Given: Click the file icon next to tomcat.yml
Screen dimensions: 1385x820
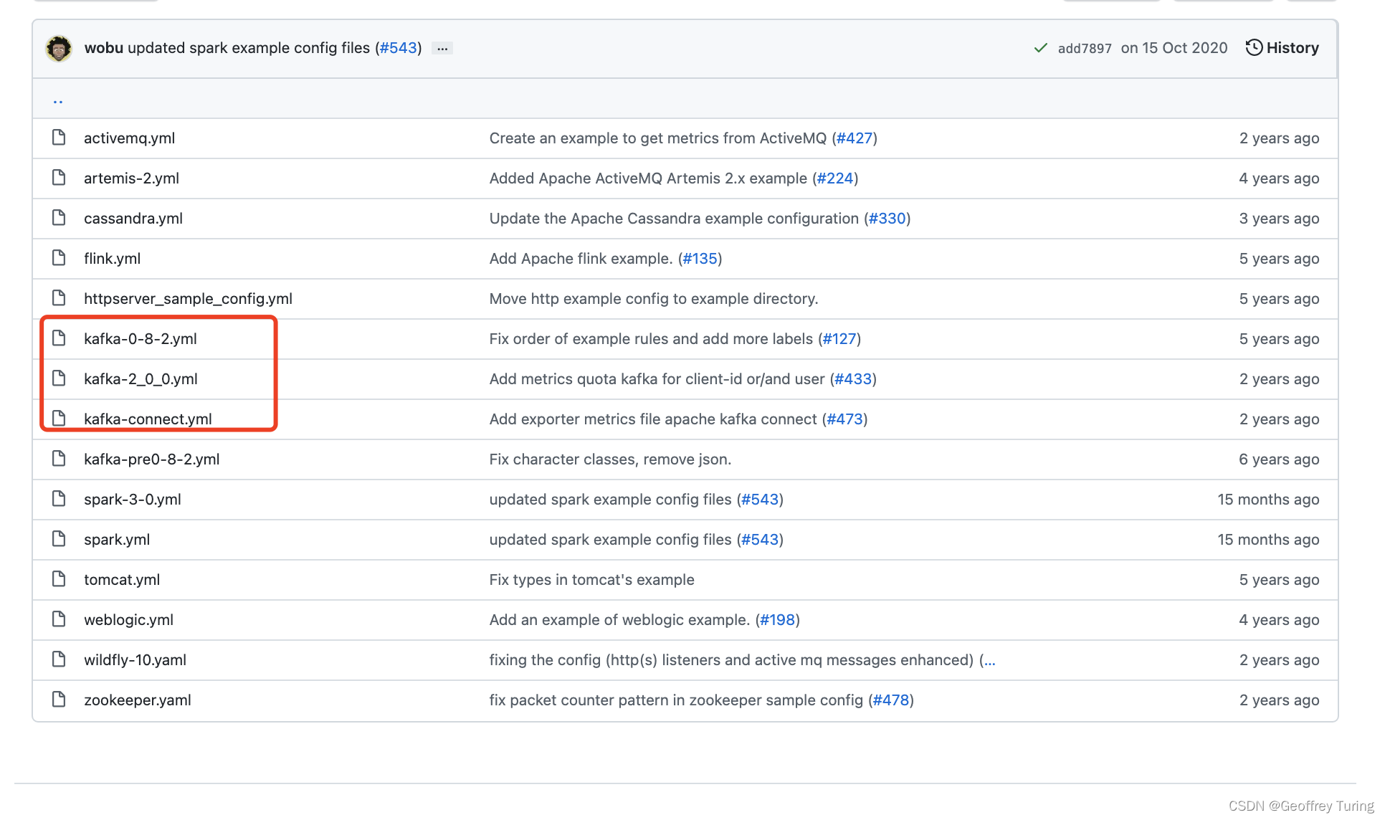Looking at the screenshot, I should click(59, 579).
